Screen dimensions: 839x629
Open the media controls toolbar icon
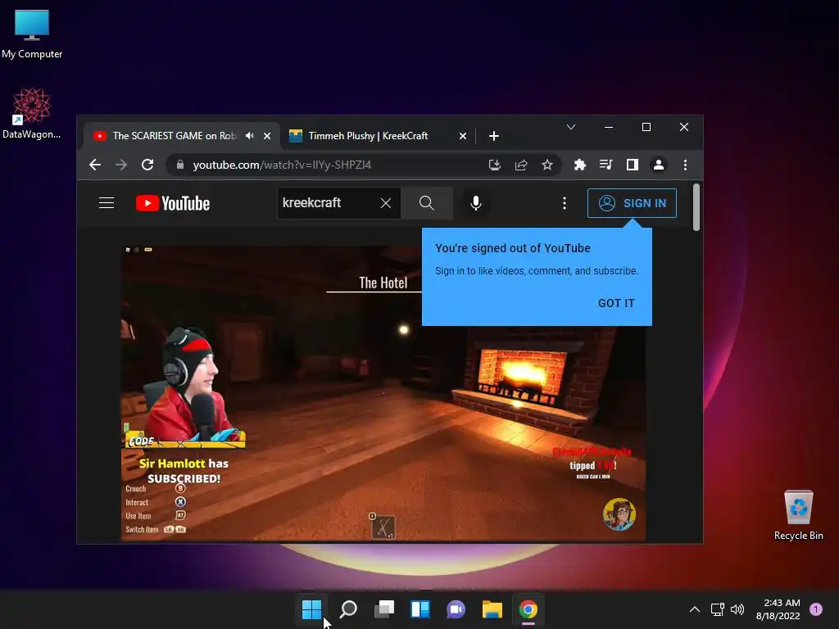pos(606,165)
